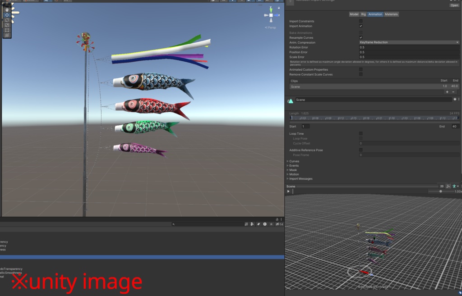Screen dimensions: 462x296
Task: Select the Hand view tool
Action: (x=7, y=10)
